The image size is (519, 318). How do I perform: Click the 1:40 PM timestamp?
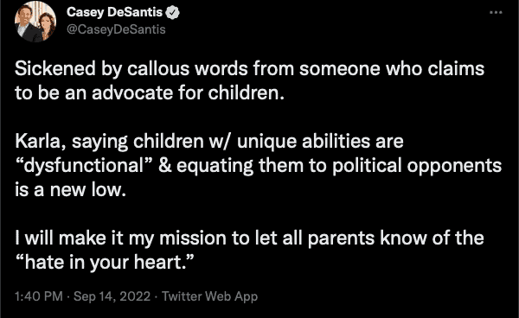[39, 296]
